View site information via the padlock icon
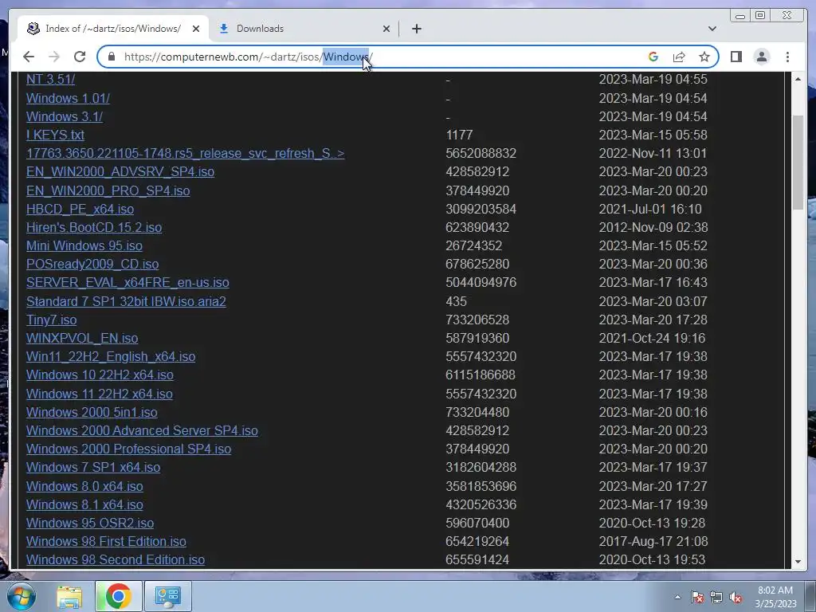Viewport: 816px width, 612px height. [x=111, y=57]
